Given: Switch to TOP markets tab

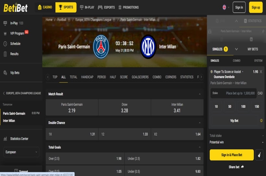Looking at the screenshot, I should [x=55, y=77].
